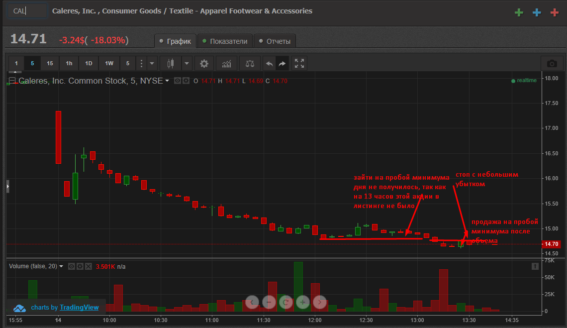This screenshot has height=328, width=567.
Task: Click the green plus icon in header
Action: click(519, 12)
